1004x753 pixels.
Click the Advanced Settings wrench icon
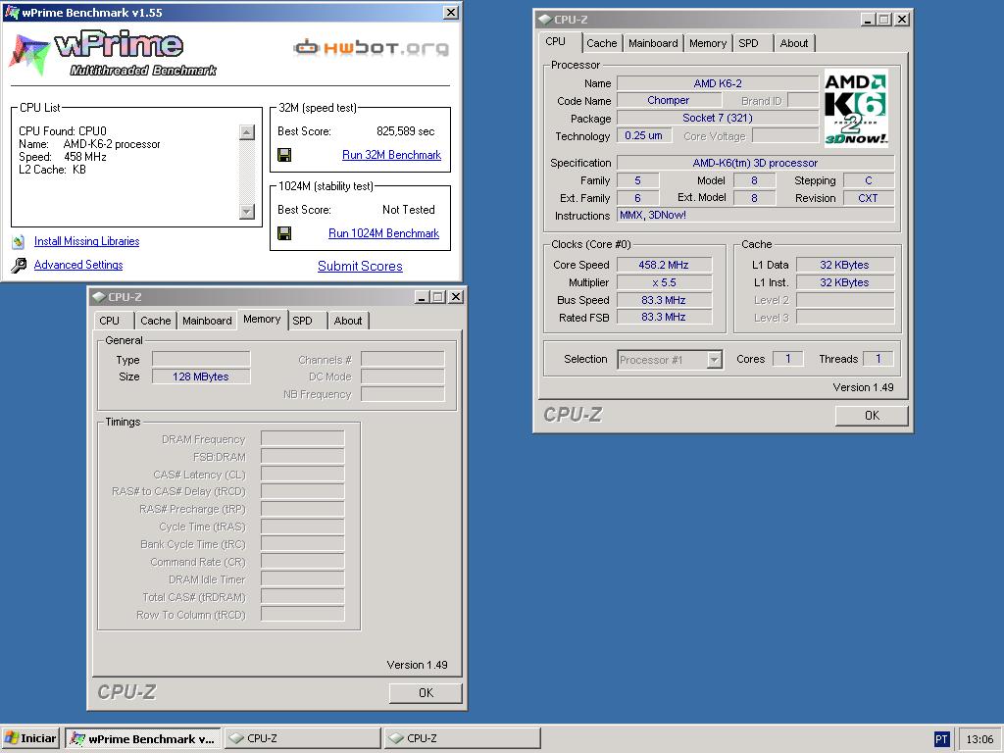(20, 265)
